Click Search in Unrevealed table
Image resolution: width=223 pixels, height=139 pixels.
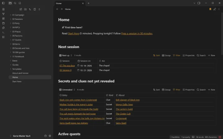(201, 90)
